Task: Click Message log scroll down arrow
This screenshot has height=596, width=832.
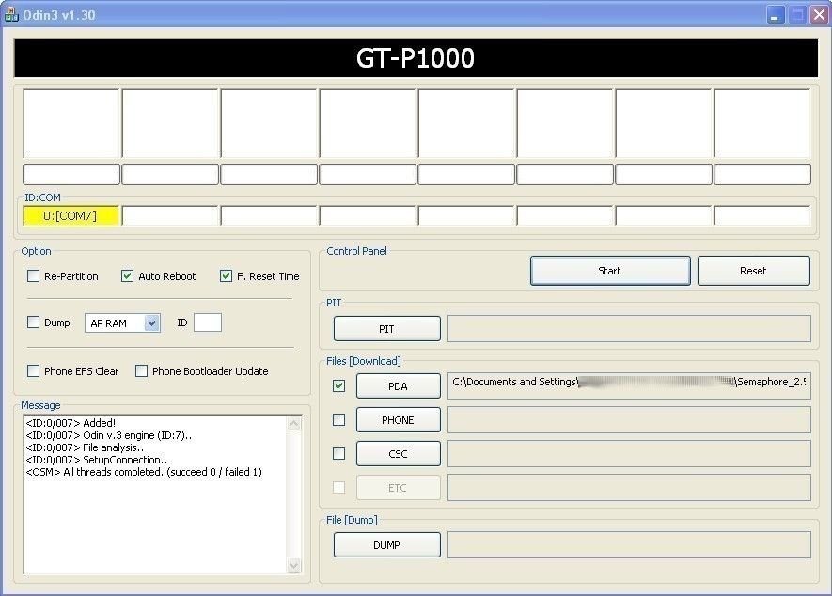Action: coord(294,566)
